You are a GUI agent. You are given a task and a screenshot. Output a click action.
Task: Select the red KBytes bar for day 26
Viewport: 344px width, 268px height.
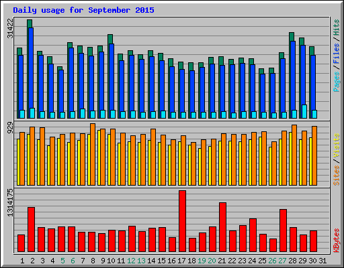click(x=273, y=245)
